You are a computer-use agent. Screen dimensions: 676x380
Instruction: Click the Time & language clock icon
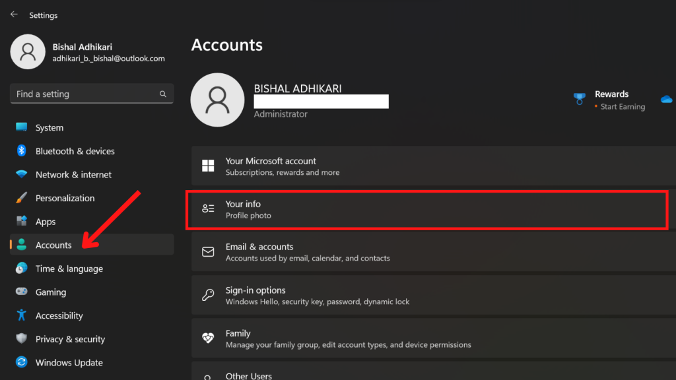point(21,268)
